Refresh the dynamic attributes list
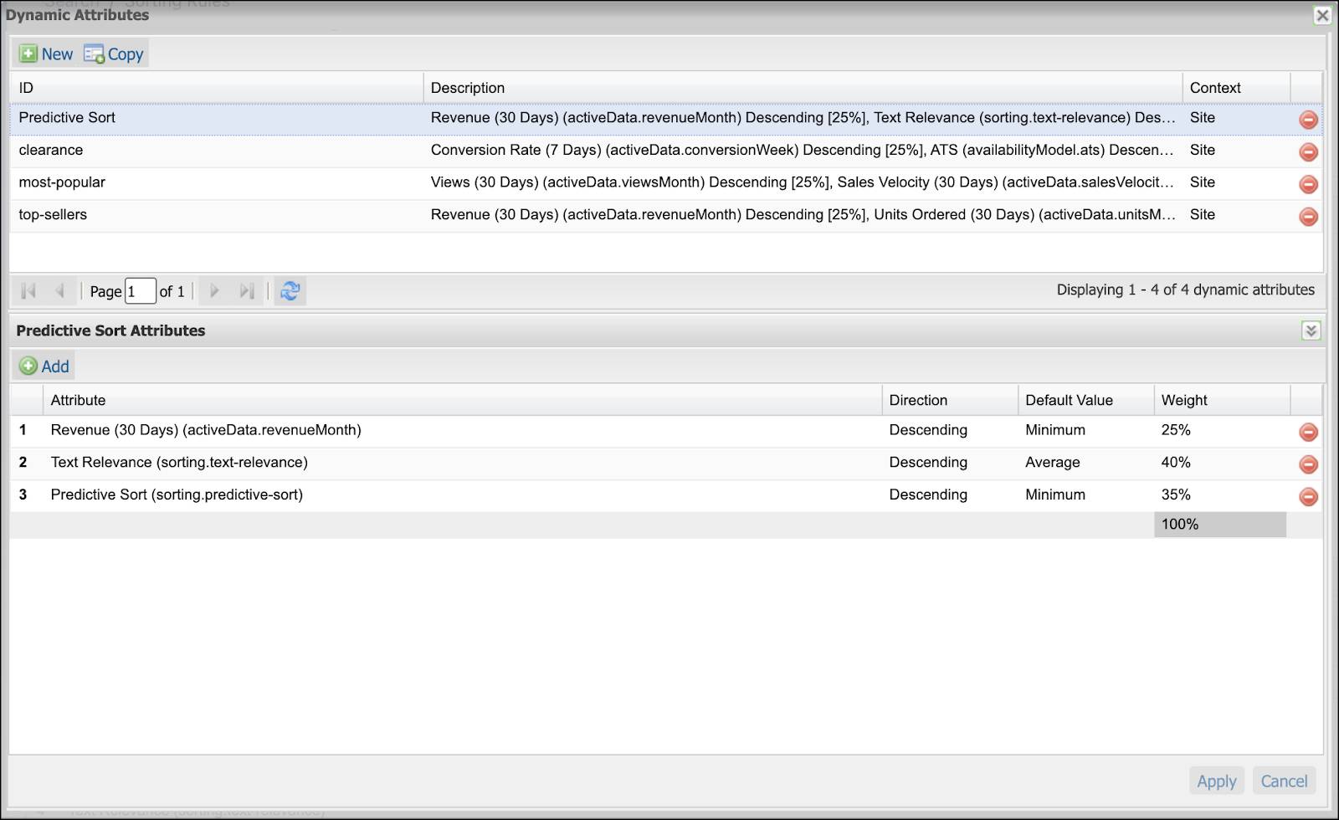 [290, 290]
